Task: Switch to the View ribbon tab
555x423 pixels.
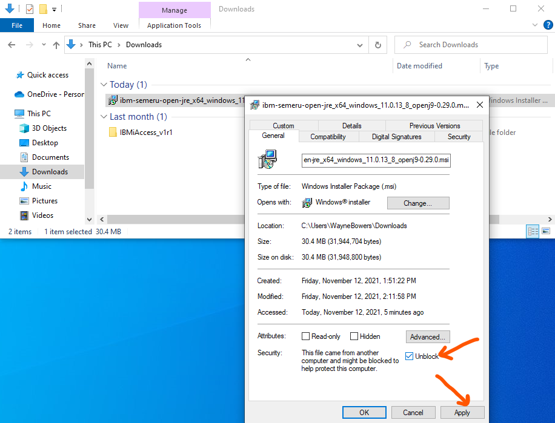Action: coord(121,25)
